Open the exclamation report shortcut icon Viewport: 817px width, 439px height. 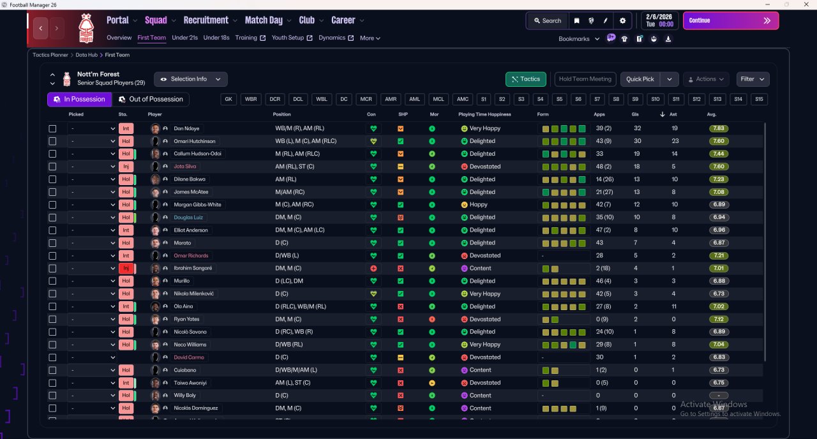639,39
